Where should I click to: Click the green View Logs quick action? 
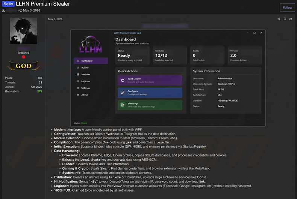point(150,105)
